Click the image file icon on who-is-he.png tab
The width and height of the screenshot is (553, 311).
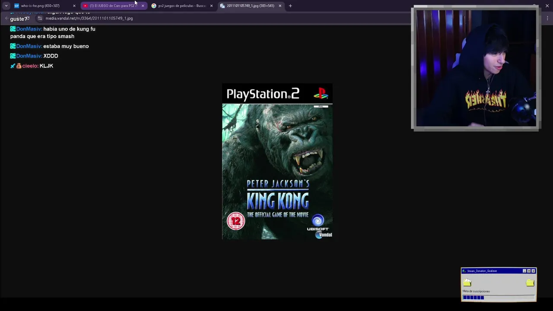pyautogui.click(x=16, y=6)
